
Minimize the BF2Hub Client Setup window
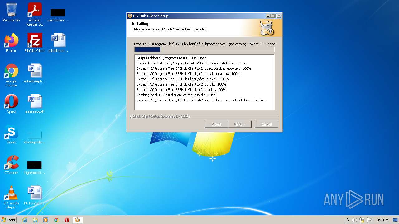268,16
